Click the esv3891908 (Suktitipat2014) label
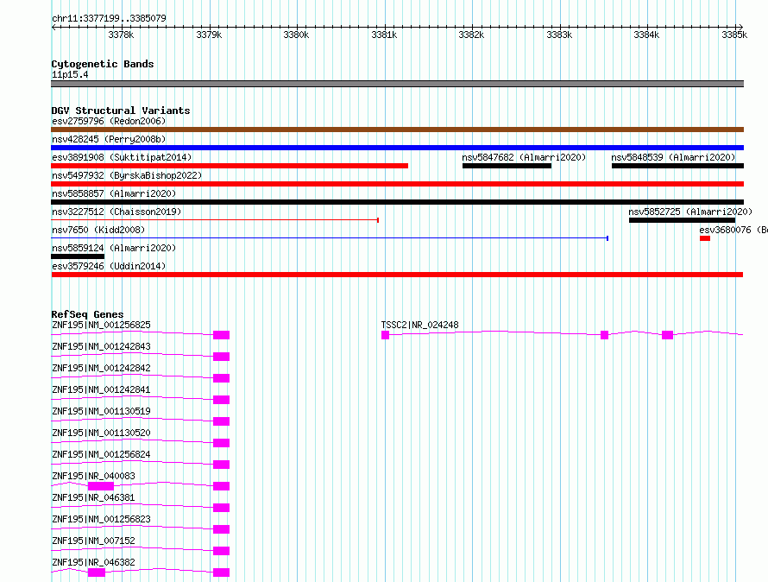This screenshot has height=582, width=768. click(122, 157)
